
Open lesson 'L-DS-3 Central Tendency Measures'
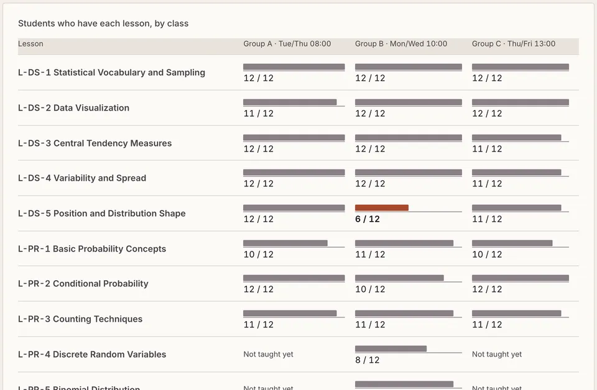tap(95, 143)
